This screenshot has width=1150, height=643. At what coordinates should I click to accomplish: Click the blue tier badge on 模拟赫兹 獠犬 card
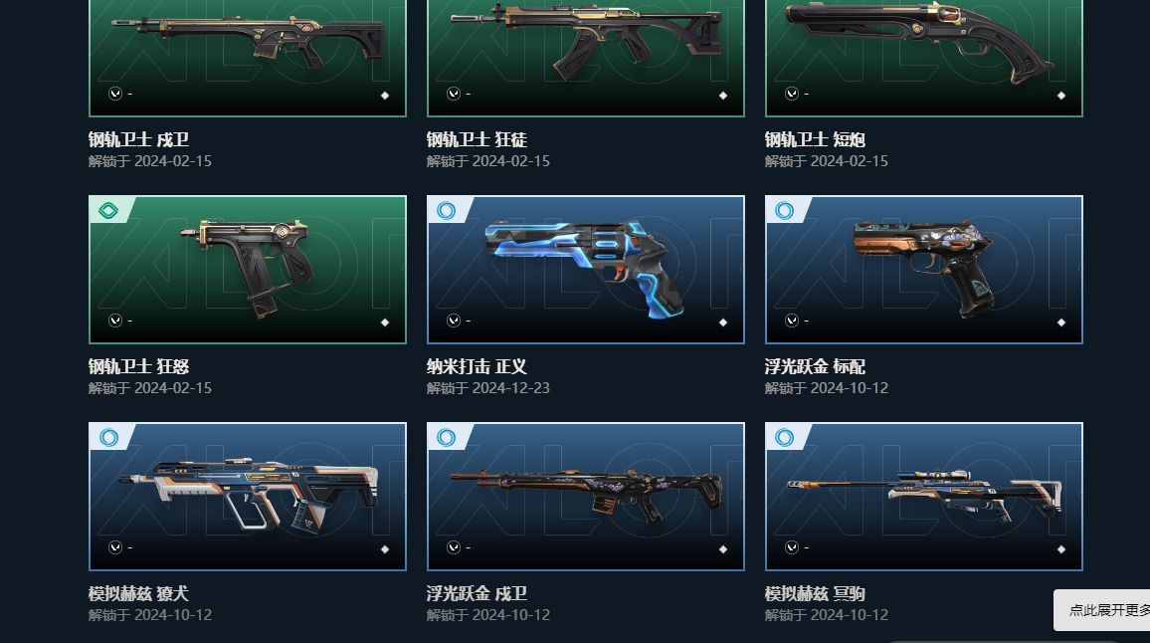tap(108, 438)
